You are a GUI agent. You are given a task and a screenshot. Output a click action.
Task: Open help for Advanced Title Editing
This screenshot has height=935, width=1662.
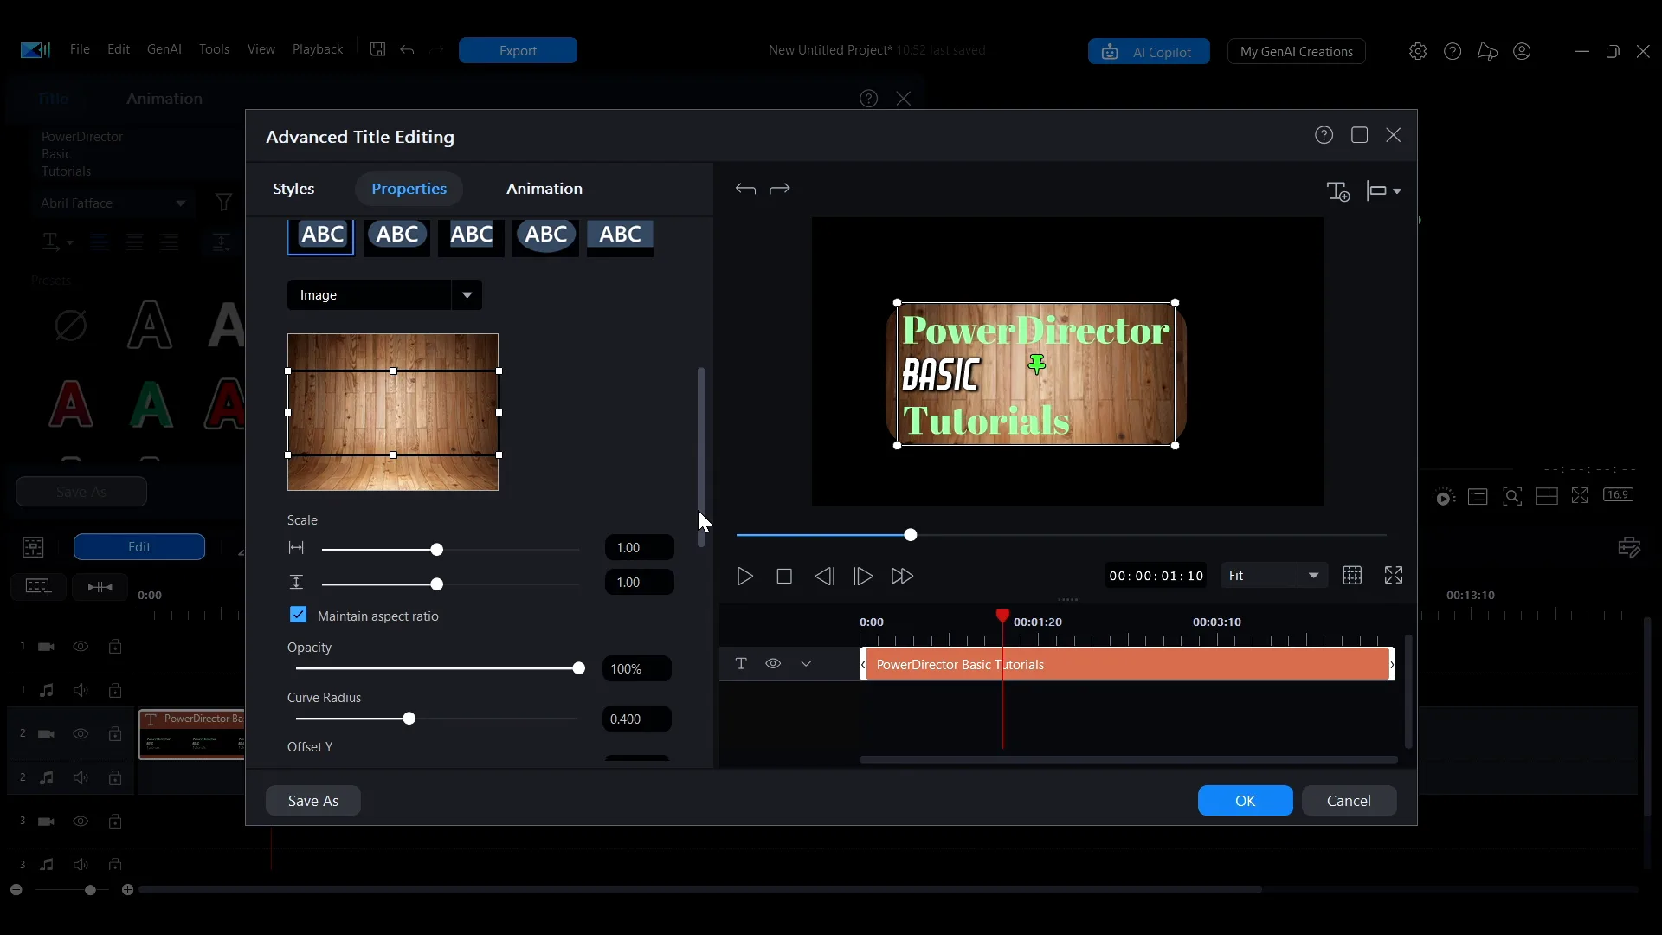click(1324, 135)
